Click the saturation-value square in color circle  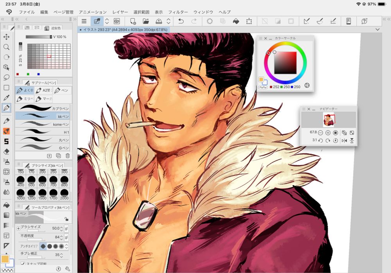tap(285, 62)
